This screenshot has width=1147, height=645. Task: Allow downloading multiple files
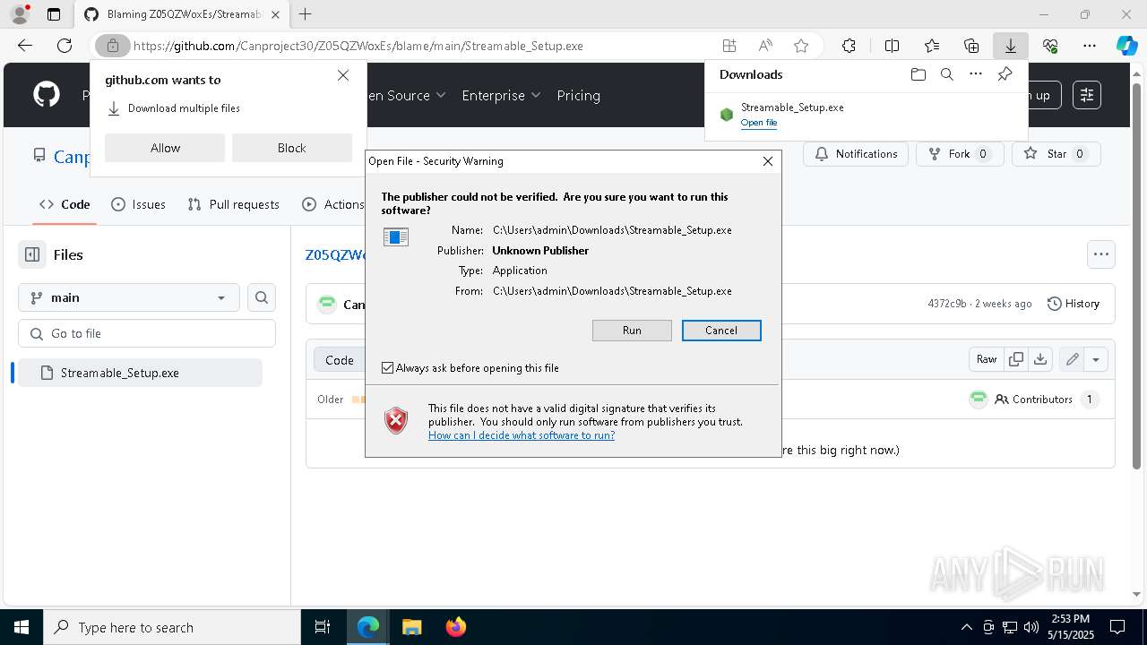[165, 148]
